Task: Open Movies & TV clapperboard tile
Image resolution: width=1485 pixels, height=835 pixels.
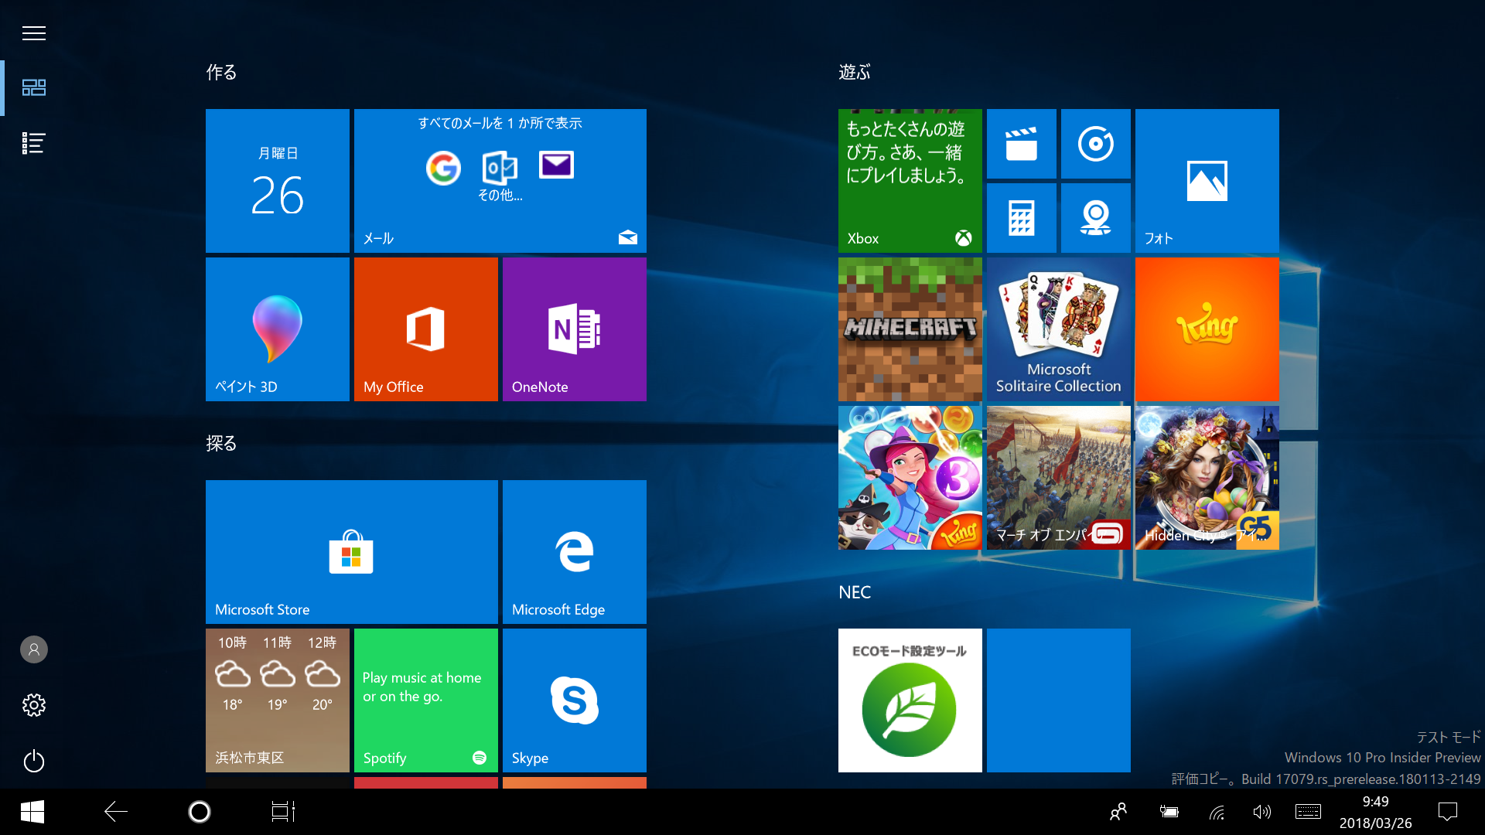Action: 1022,144
